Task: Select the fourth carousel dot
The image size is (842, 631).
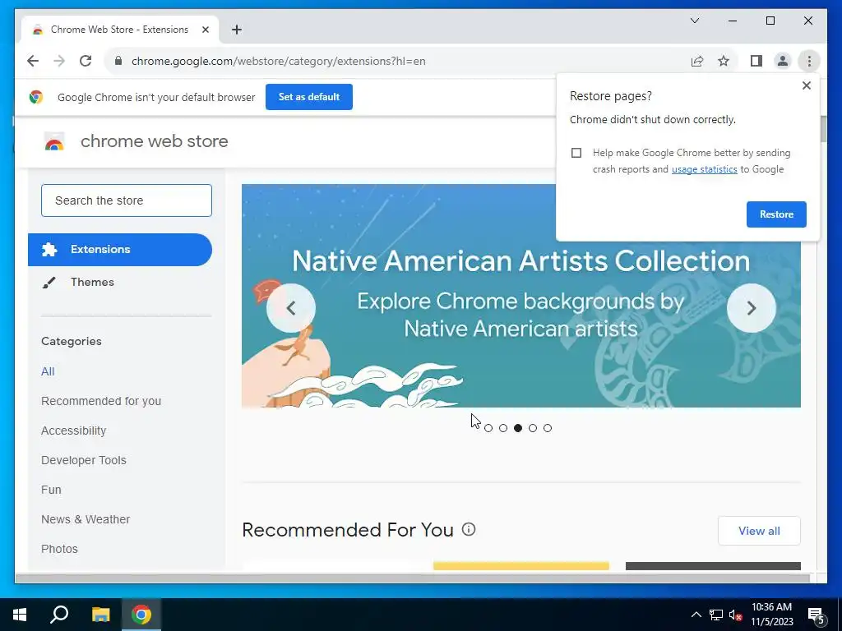Action: [533, 427]
